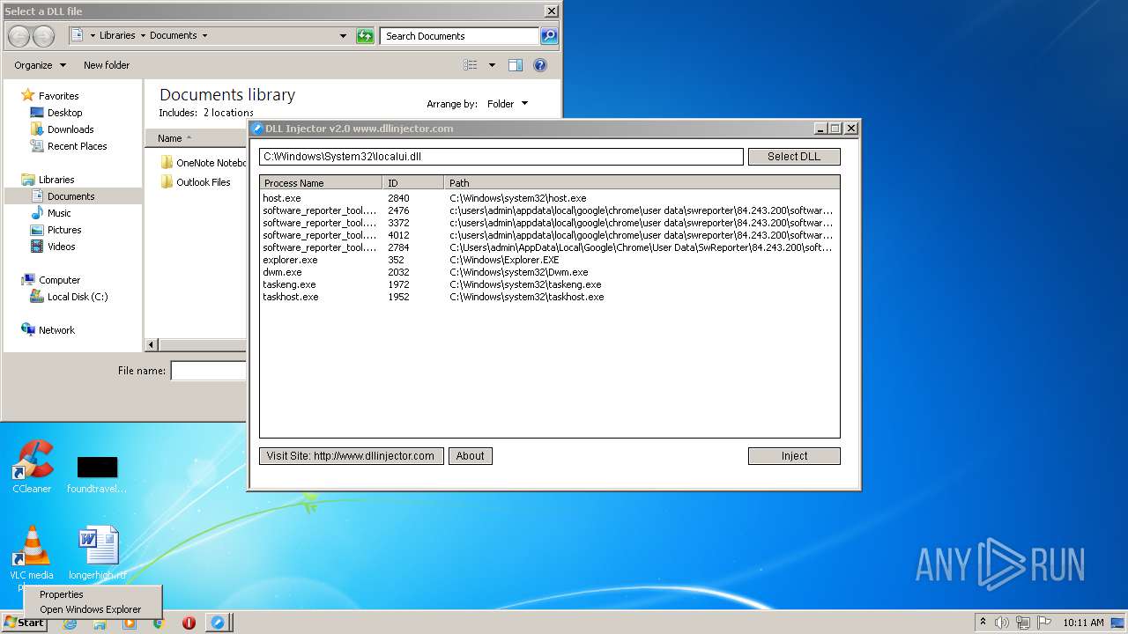Select taskhost.exe process row

click(549, 297)
